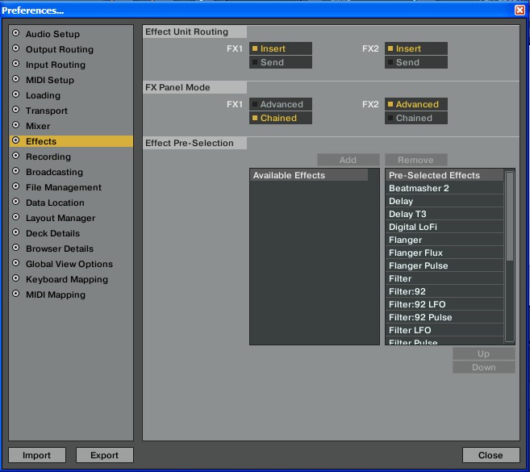Image resolution: width=530 pixels, height=472 pixels.
Task: Open Loading preferences
Action: 43,95
